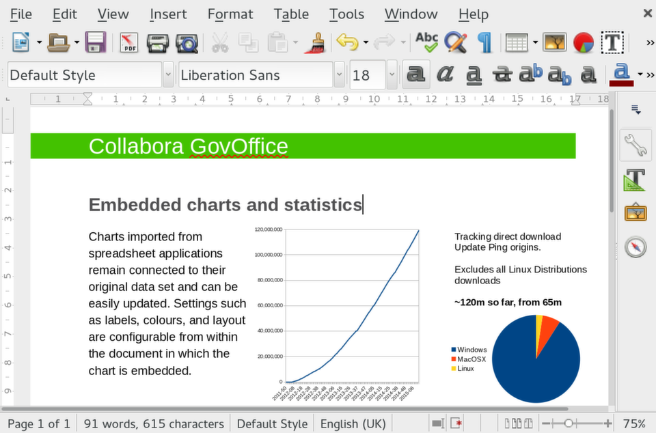
Task: Change English (UK) language in status bar
Action: pos(353,424)
